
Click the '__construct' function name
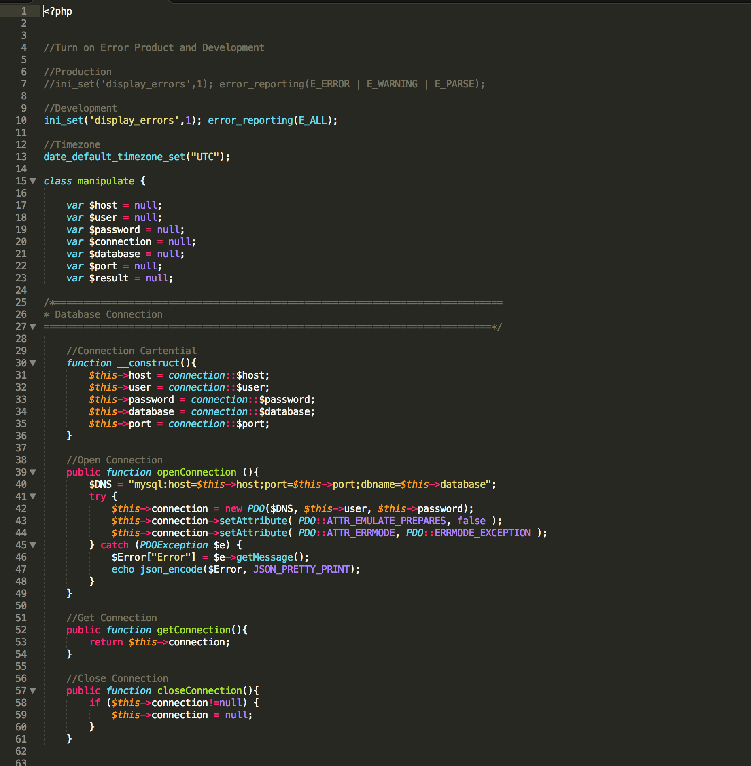pyautogui.click(x=149, y=363)
